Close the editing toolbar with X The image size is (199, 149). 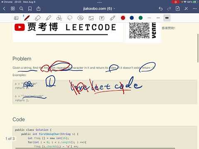point(186,9)
